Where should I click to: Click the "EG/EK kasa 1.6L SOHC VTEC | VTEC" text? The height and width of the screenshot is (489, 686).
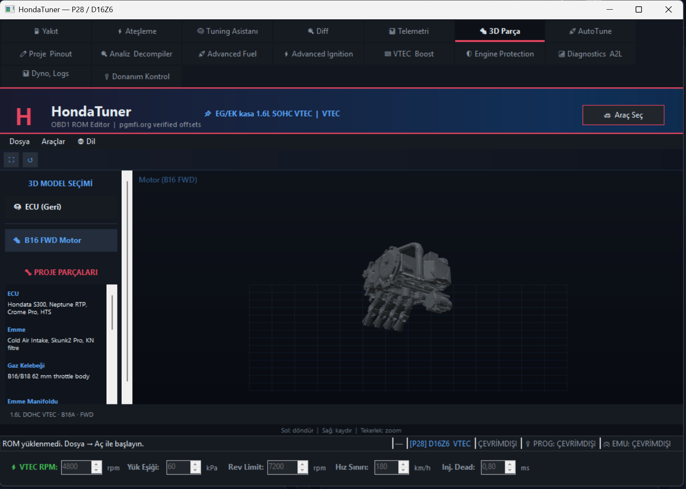point(278,114)
